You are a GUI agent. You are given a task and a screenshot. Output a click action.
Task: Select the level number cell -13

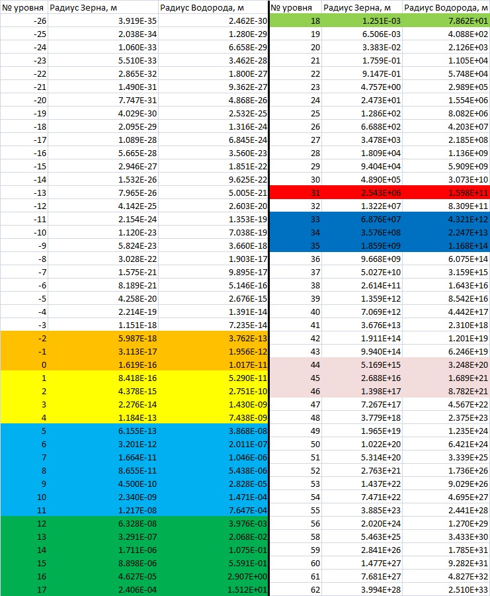pos(24,192)
